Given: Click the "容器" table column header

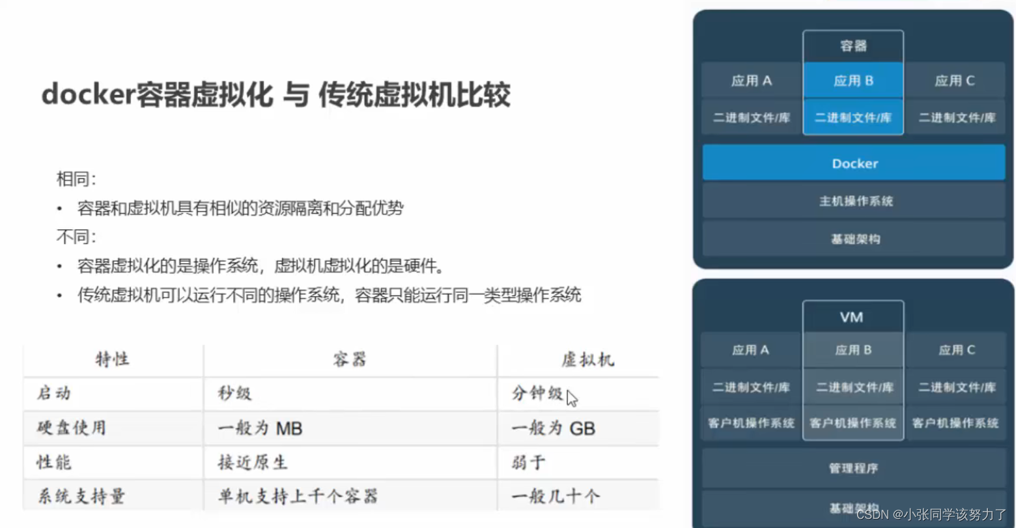Looking at the screenshot, I should click(350, 359).
